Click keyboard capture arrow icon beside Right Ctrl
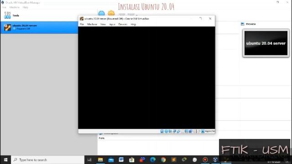Viewport: 292px width, 164px height. point(203,131)
